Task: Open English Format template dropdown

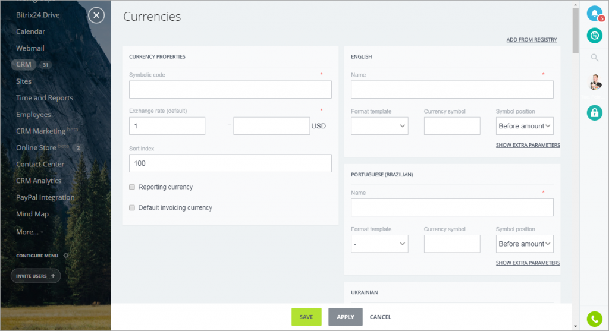Action: [x=379, y=126]
